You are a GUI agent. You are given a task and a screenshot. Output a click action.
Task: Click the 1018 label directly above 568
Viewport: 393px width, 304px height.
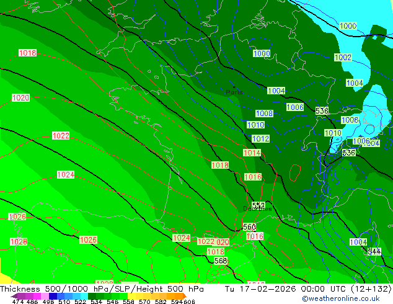[216, 251]
